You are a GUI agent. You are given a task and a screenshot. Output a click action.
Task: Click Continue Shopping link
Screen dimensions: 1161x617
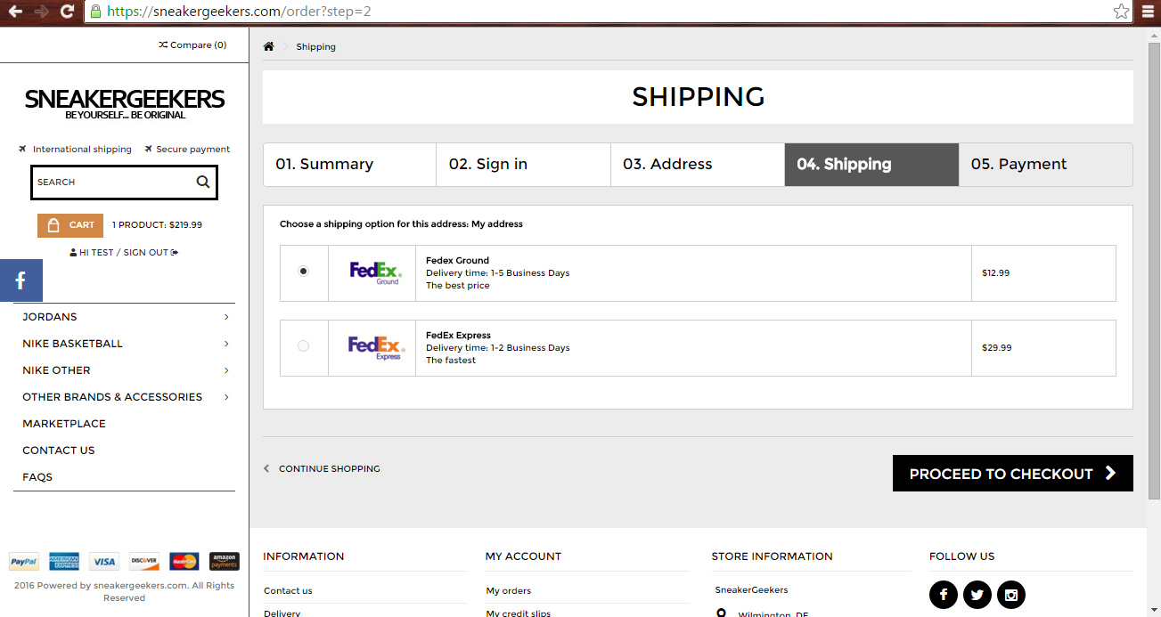329,468
